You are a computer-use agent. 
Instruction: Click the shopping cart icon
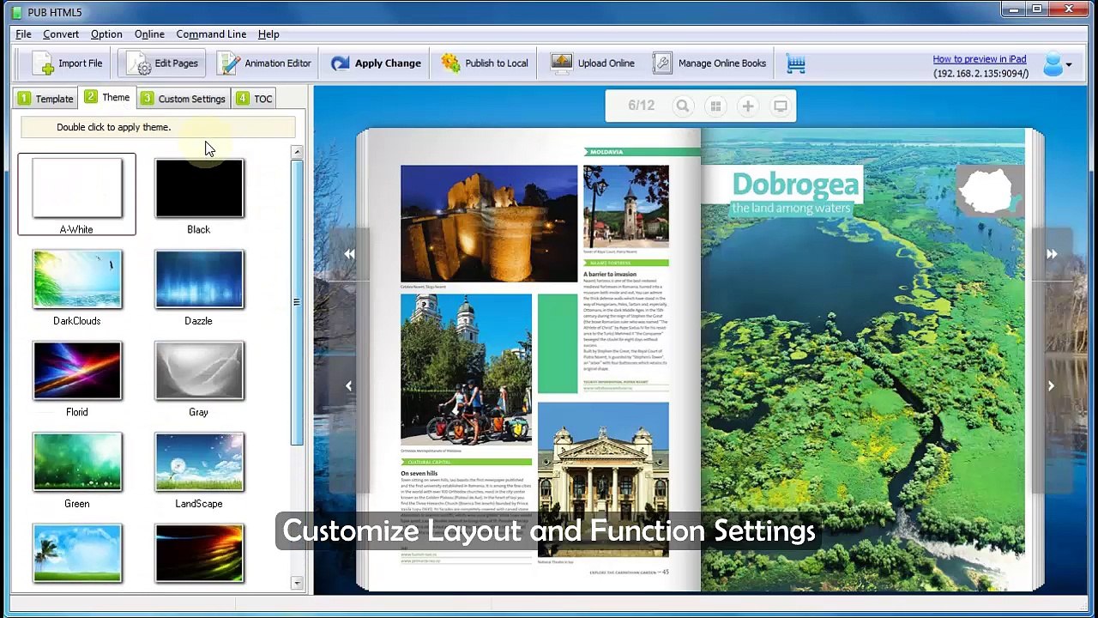[x=796, y=64]
